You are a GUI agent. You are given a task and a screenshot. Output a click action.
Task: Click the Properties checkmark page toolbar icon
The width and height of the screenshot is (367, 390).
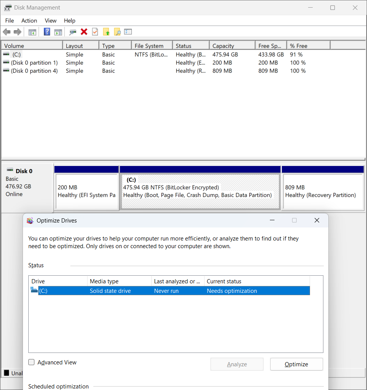coord(95,32)
